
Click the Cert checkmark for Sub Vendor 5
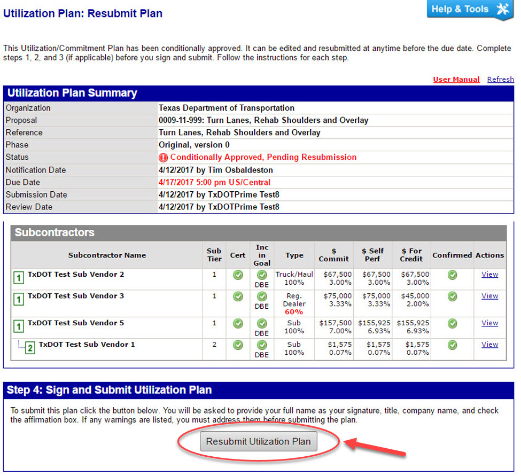(238, 324)
